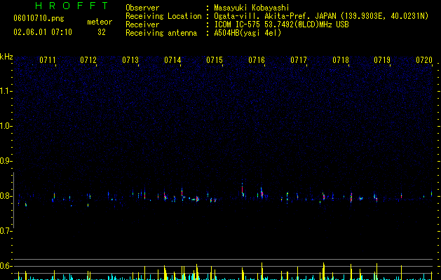Image resolution: width=441 pixels, height=280 pixels.
Task: Select antenna value A504HB(yagi 4el)
Action: click(247, 33)
